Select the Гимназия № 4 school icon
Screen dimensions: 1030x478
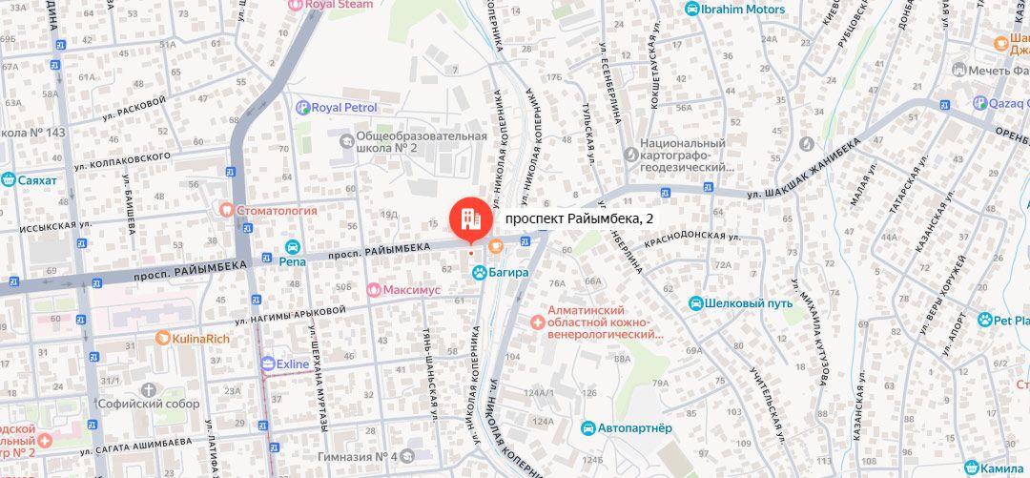[407, 455]
